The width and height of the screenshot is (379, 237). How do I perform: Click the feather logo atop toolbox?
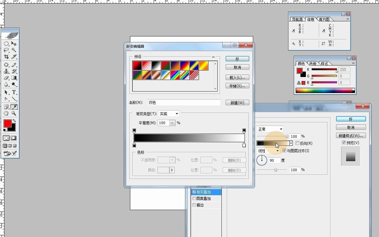[x=11, y=35]
